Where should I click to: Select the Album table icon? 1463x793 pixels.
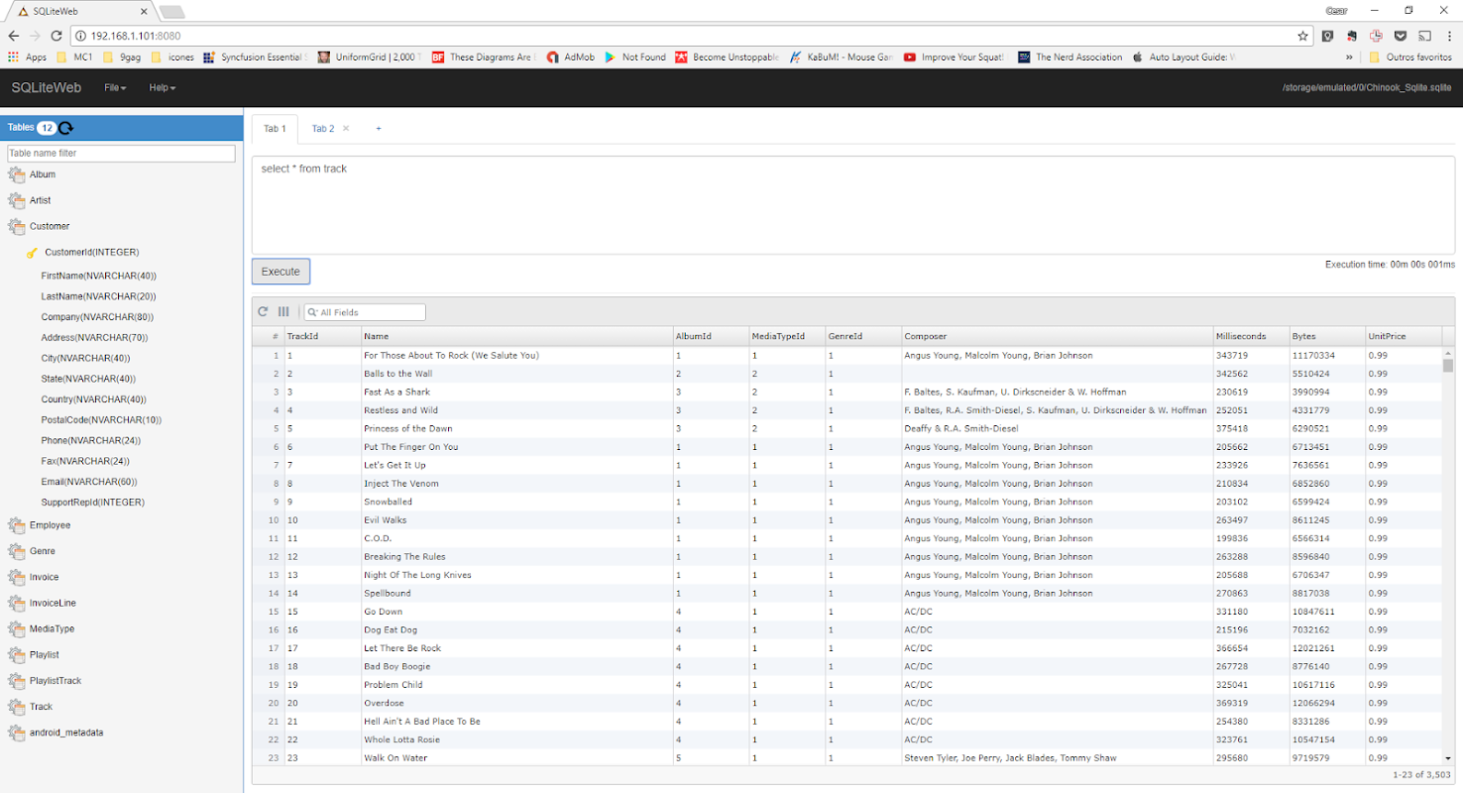coord(16,174)
